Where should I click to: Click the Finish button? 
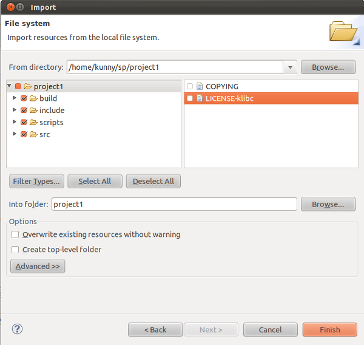coord(329,329)
